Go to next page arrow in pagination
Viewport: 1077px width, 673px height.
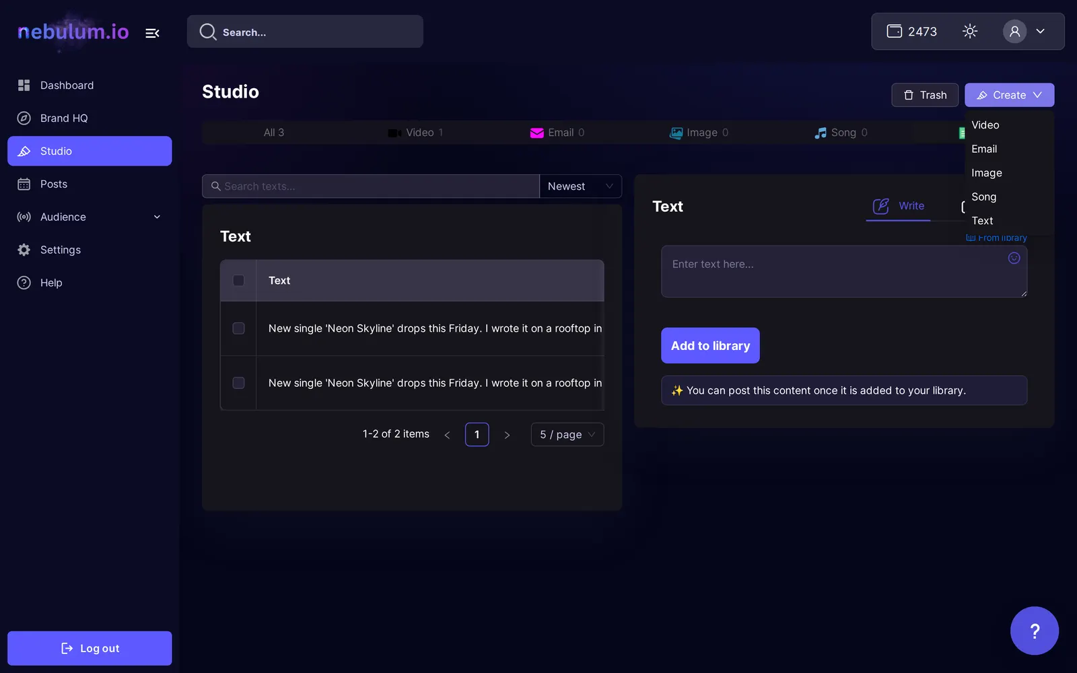coord(507,435)
